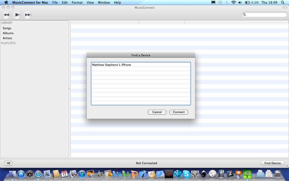
Task: Select Albums in the library sidebar
Action: [8, 33]
